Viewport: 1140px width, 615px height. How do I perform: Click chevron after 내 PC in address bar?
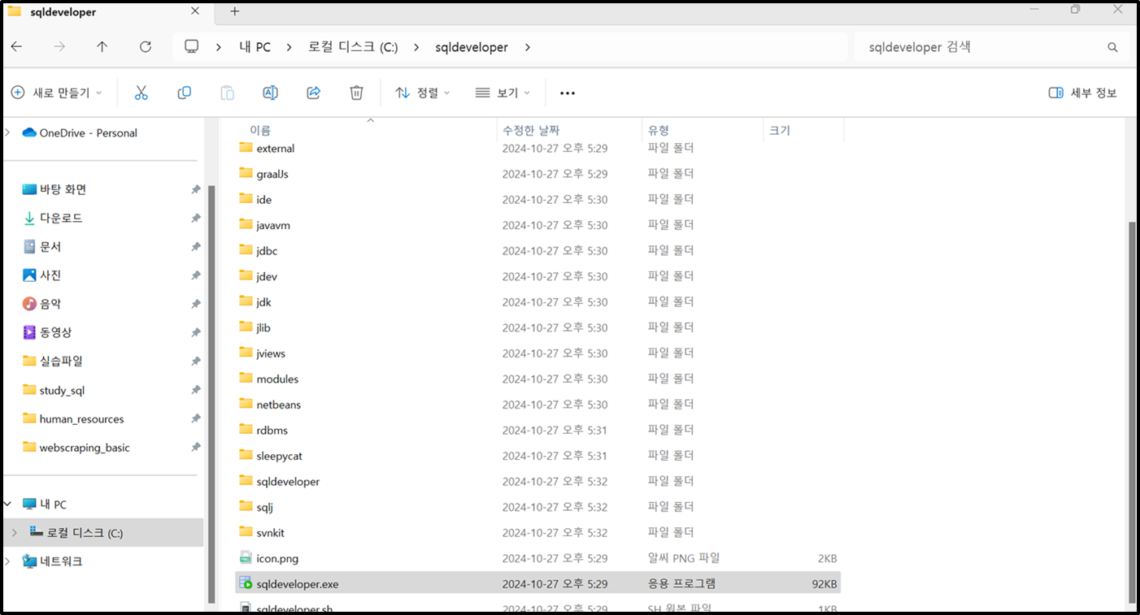coord(289,47)
